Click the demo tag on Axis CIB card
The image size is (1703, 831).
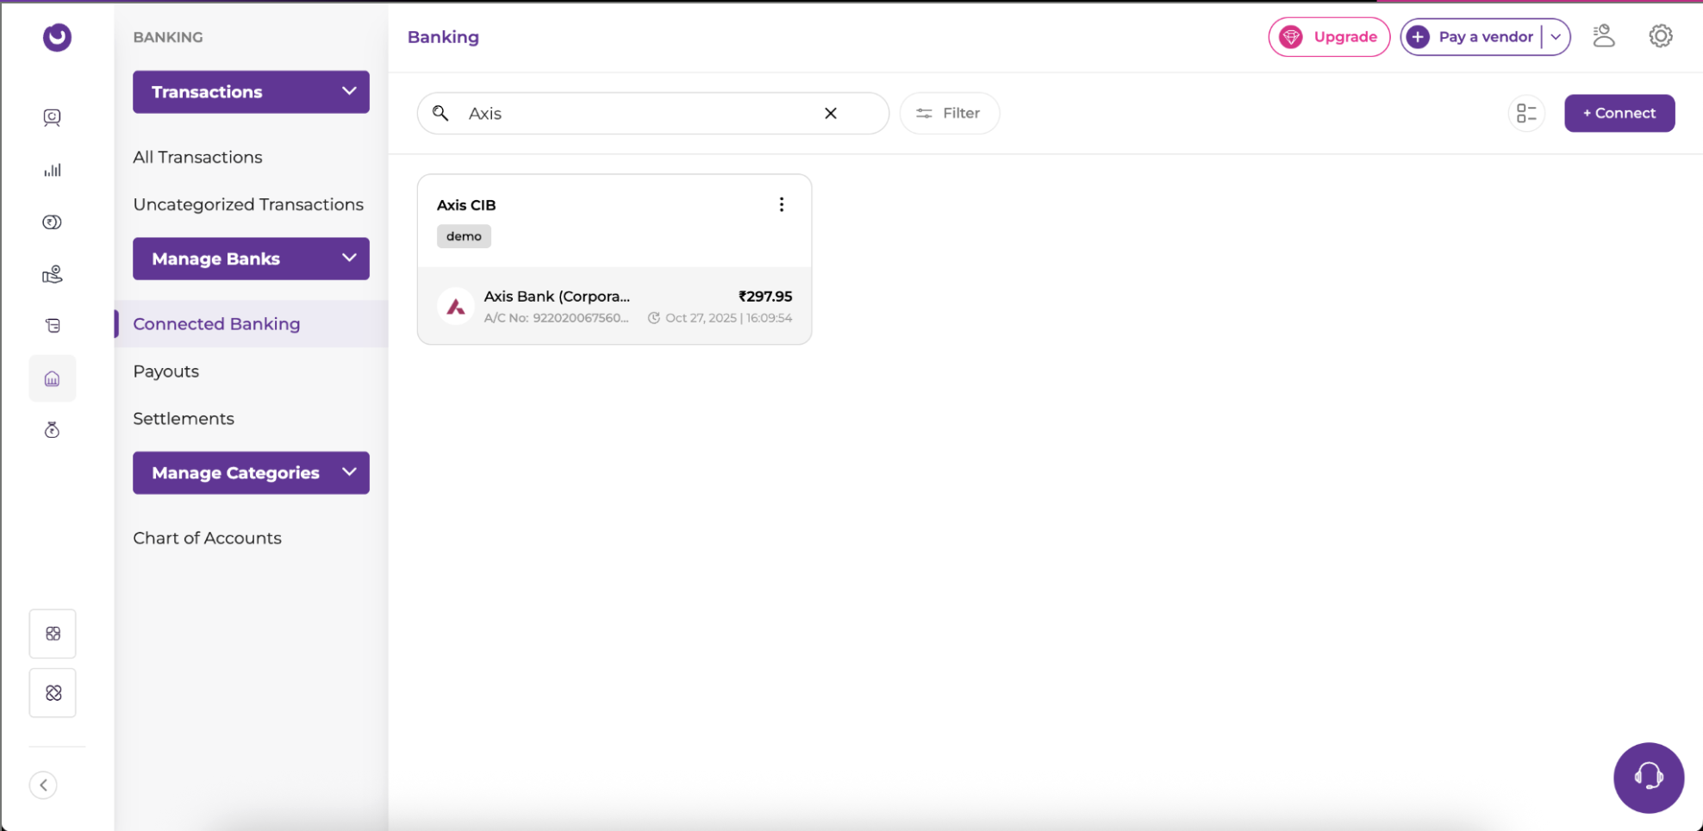[464, 236]
